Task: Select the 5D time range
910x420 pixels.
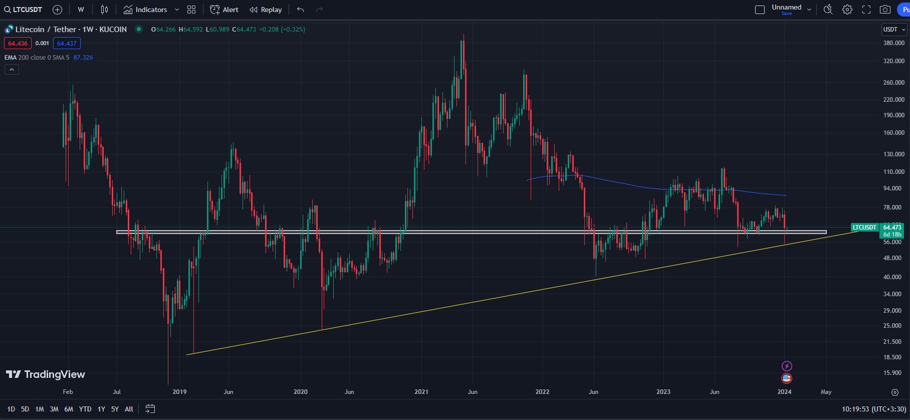Action: coord(25,409)
